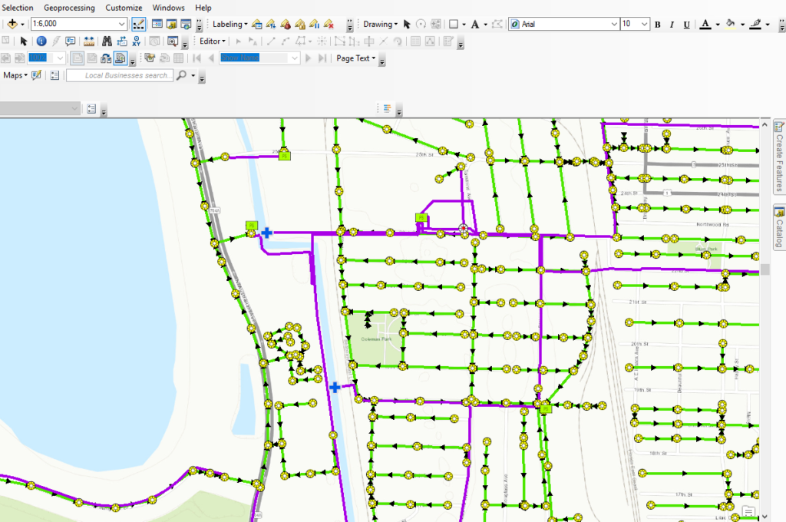Open the HTML Popup tool
786x522 pixels.
coord(71,41)
